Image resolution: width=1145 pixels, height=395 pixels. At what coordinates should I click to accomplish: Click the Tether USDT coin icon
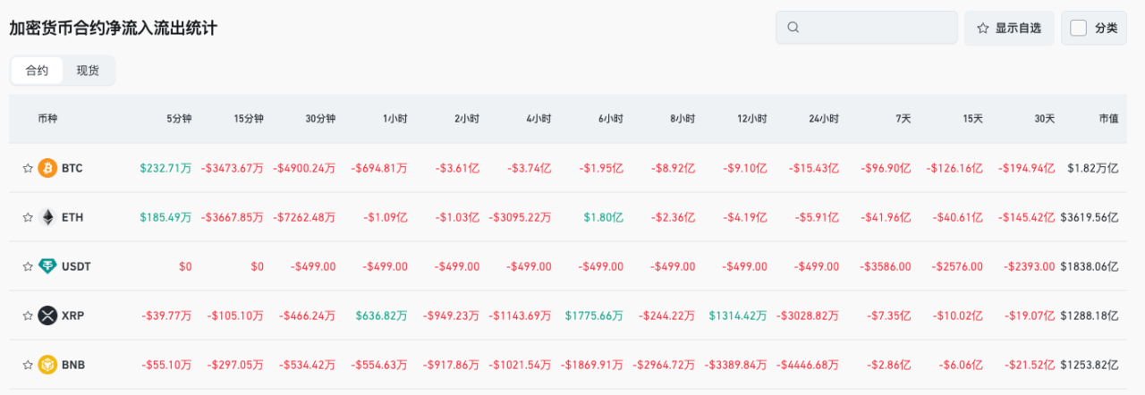[x=47, y=266]
